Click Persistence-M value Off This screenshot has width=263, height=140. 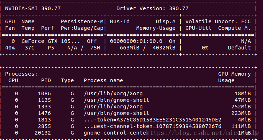pos(92,41)
